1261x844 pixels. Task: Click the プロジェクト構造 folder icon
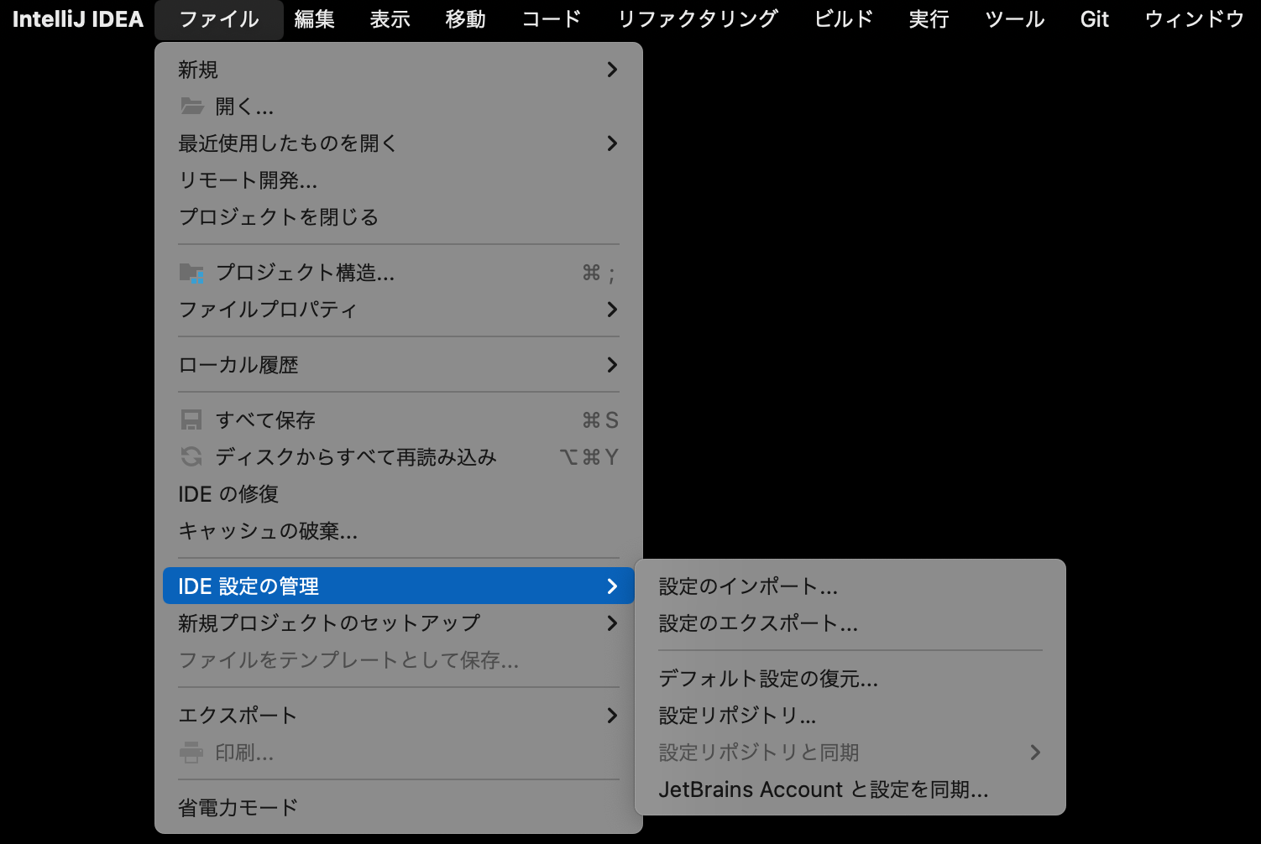(192, 273)
